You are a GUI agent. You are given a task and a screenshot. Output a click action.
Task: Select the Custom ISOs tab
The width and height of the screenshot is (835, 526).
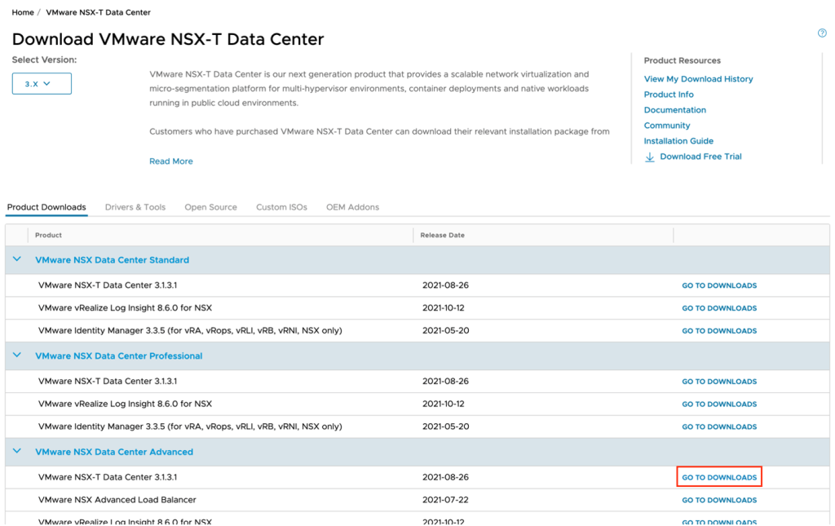pyautogui.click(x=281, y=207)
